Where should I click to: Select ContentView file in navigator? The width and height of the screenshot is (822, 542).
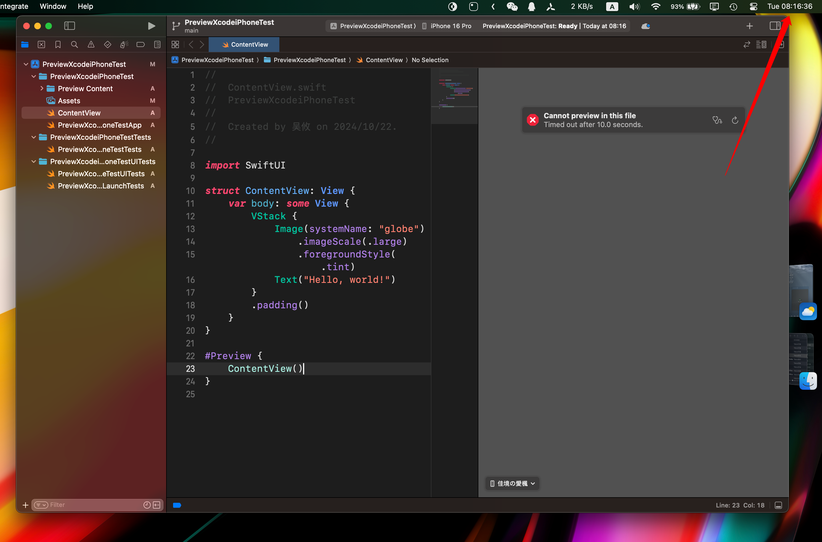(91, 113)
